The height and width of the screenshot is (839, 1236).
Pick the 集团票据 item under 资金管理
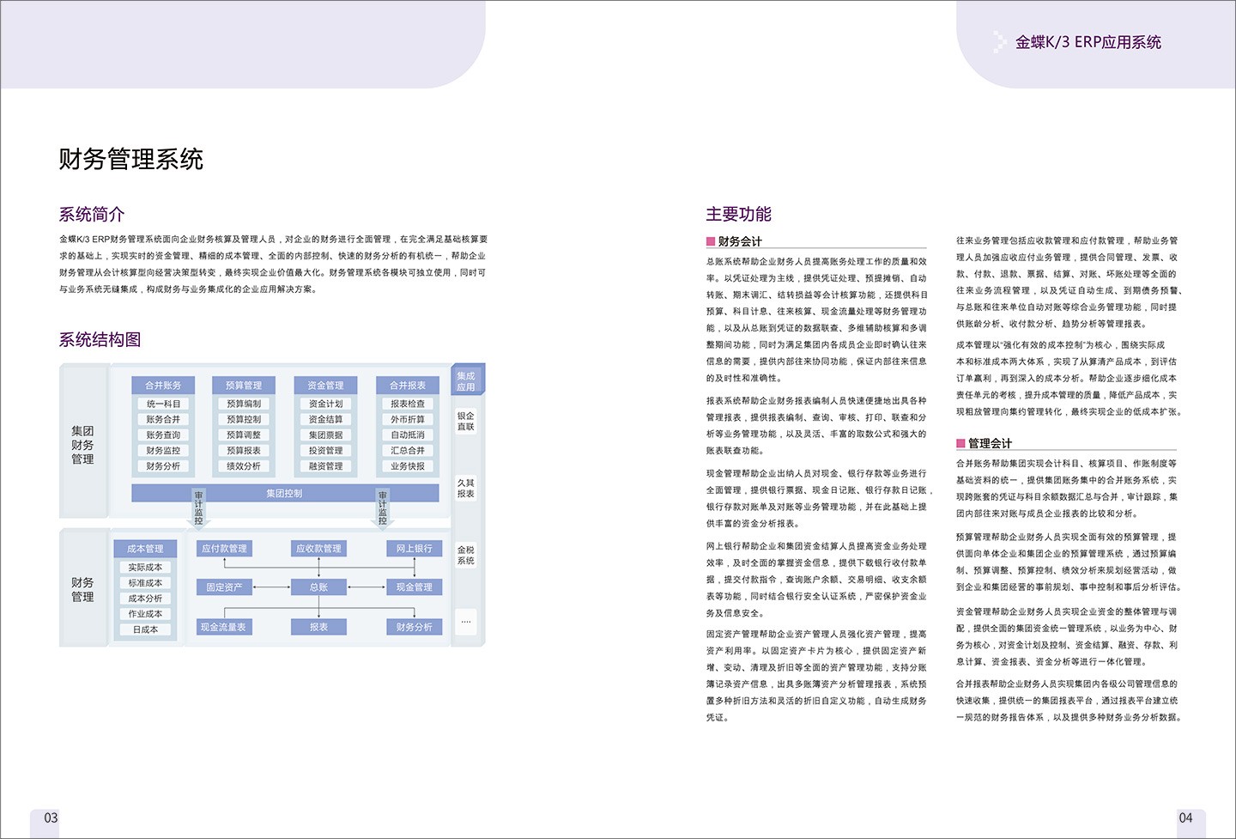point(325,435)
